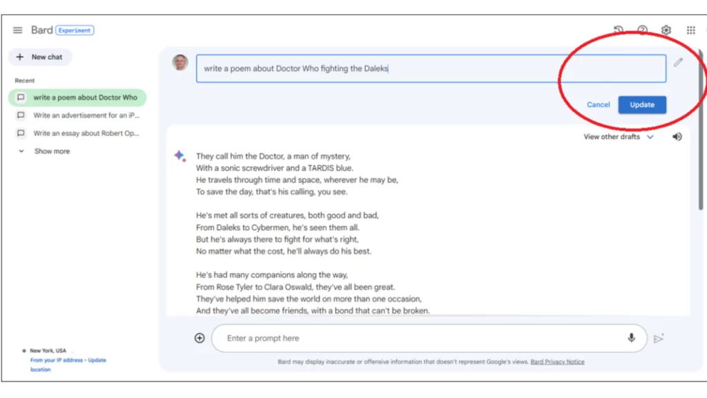Click the microphone voice input icon
The width and height of the screenshot is (707, 398).
631,338
